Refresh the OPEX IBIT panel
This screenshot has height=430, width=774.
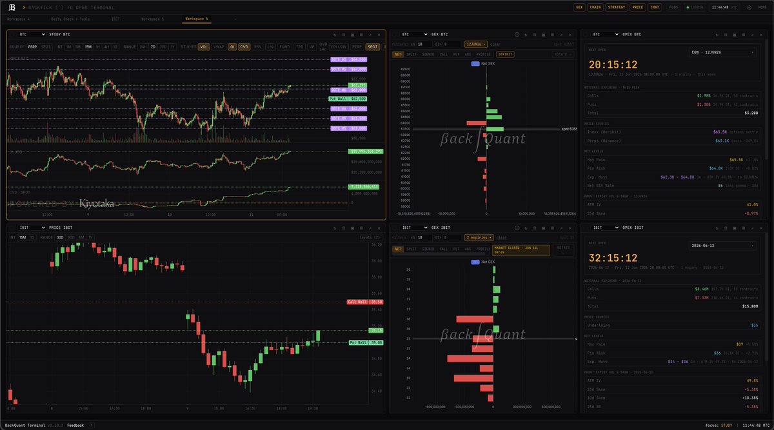pos(717,228)
